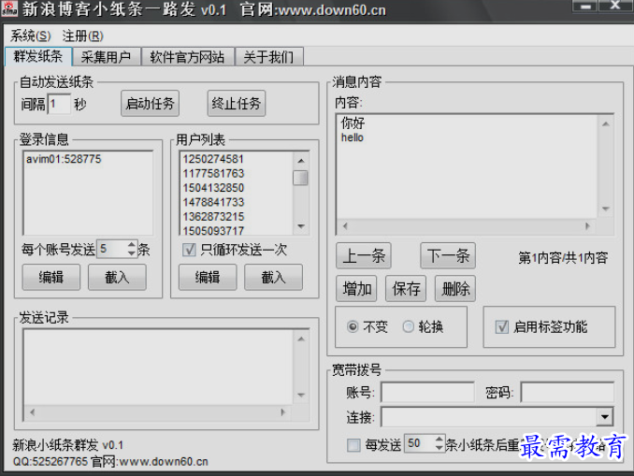Click 内容 area horizontal right arrow
Screen dimensions: 634x476
[x=588, y=226]
